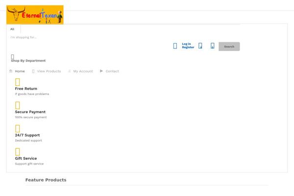The height and width of the screenshot is (196, 294).
Task: Go to the Home menu item
Action: coord(20,71)
